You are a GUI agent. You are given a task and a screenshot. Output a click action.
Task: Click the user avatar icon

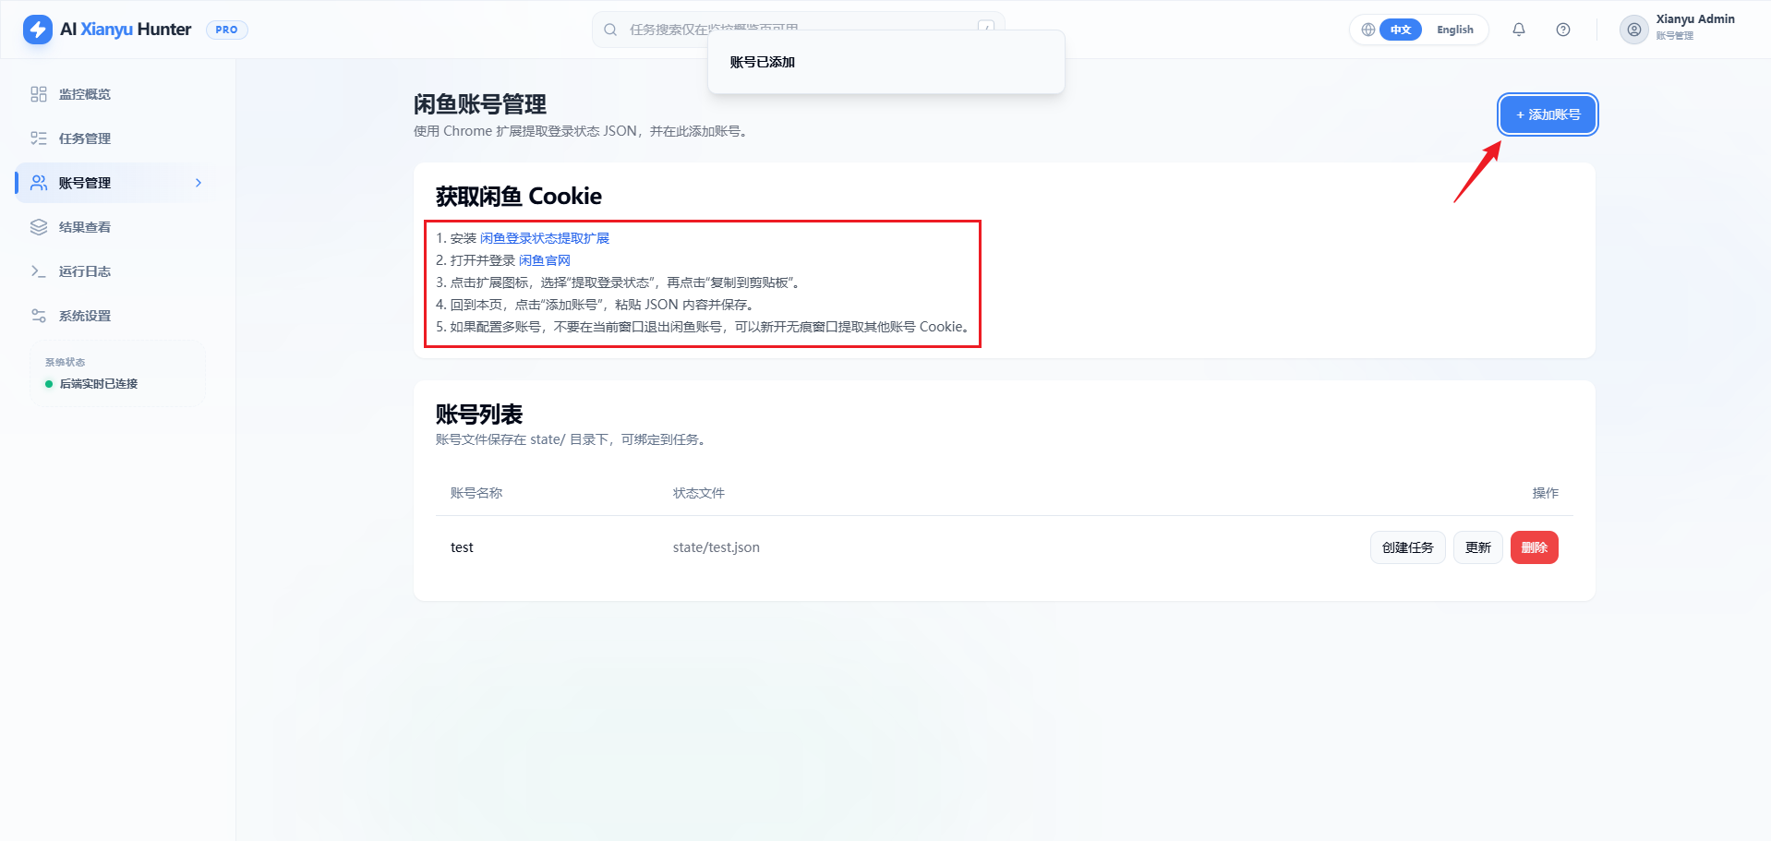[x=1634, y=30]
